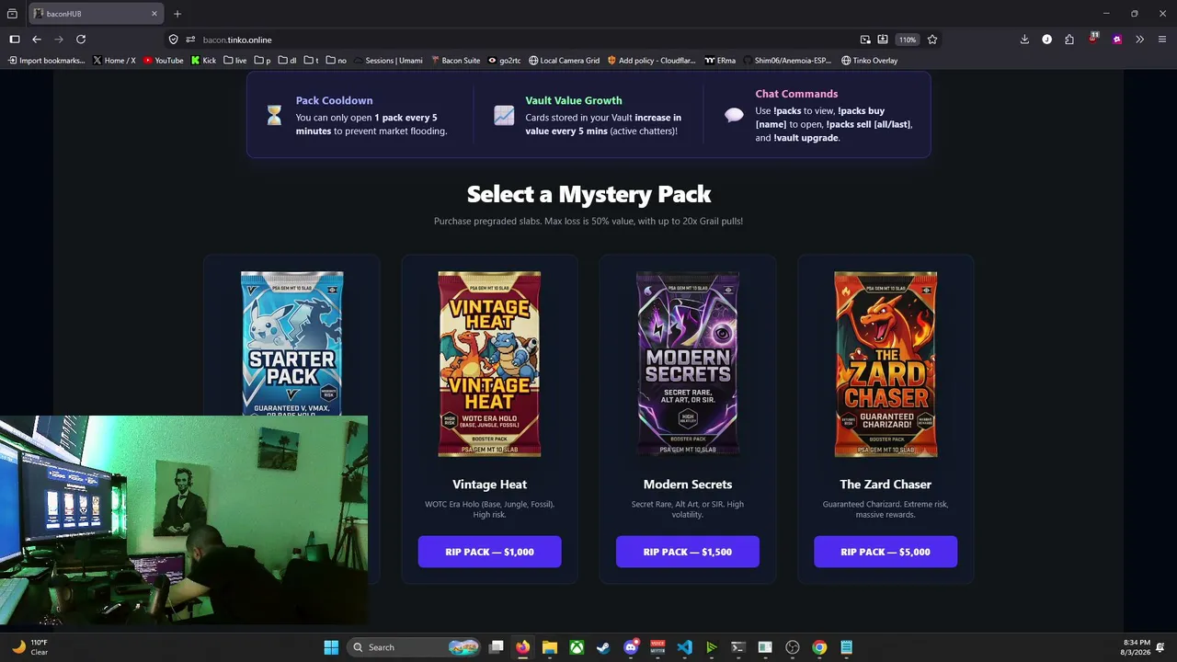This screenshot has height=662, width=1177.
Task: Open Google Chrome from the taskbar
Action: [x=819, y=647]
